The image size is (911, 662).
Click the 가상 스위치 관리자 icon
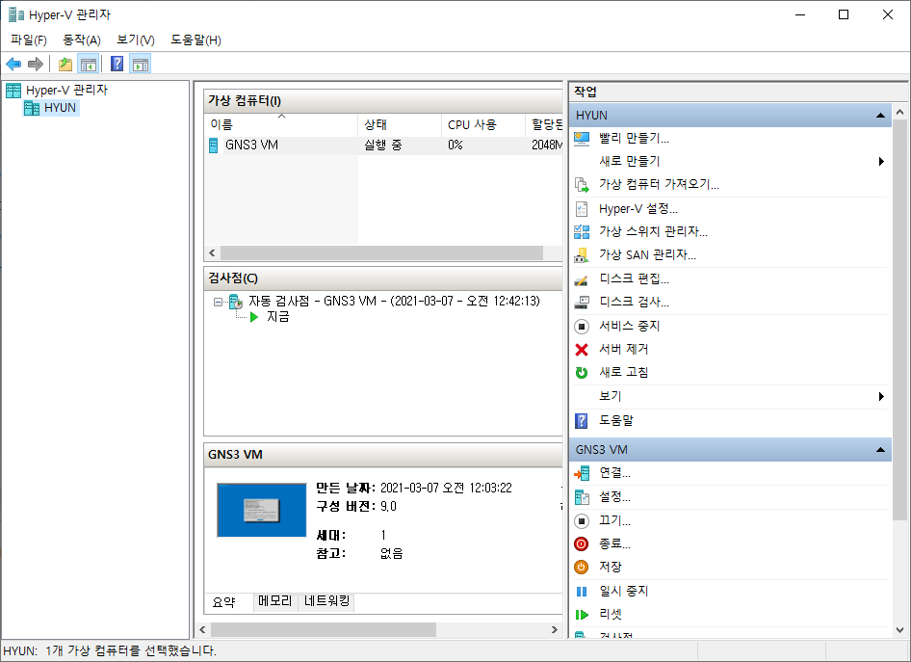582,232
